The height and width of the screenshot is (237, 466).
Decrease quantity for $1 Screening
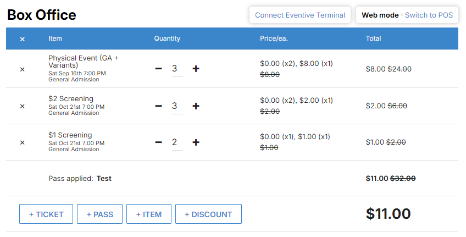[x=159, y=142]
